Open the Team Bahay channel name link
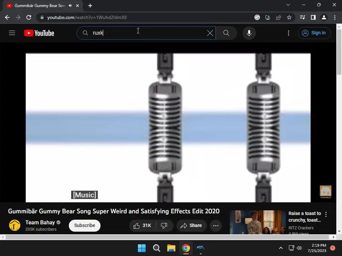The image size is (342, 256). point(40,222)
